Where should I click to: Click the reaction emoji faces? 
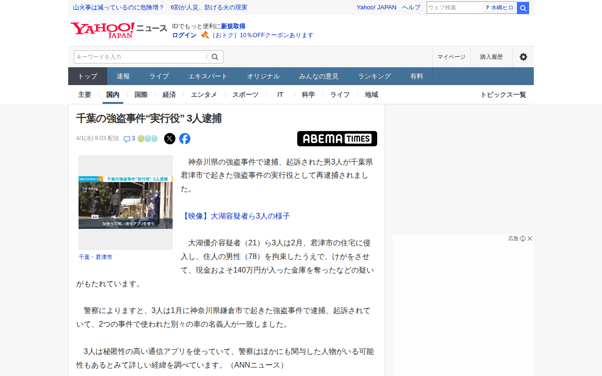[148, 139]
